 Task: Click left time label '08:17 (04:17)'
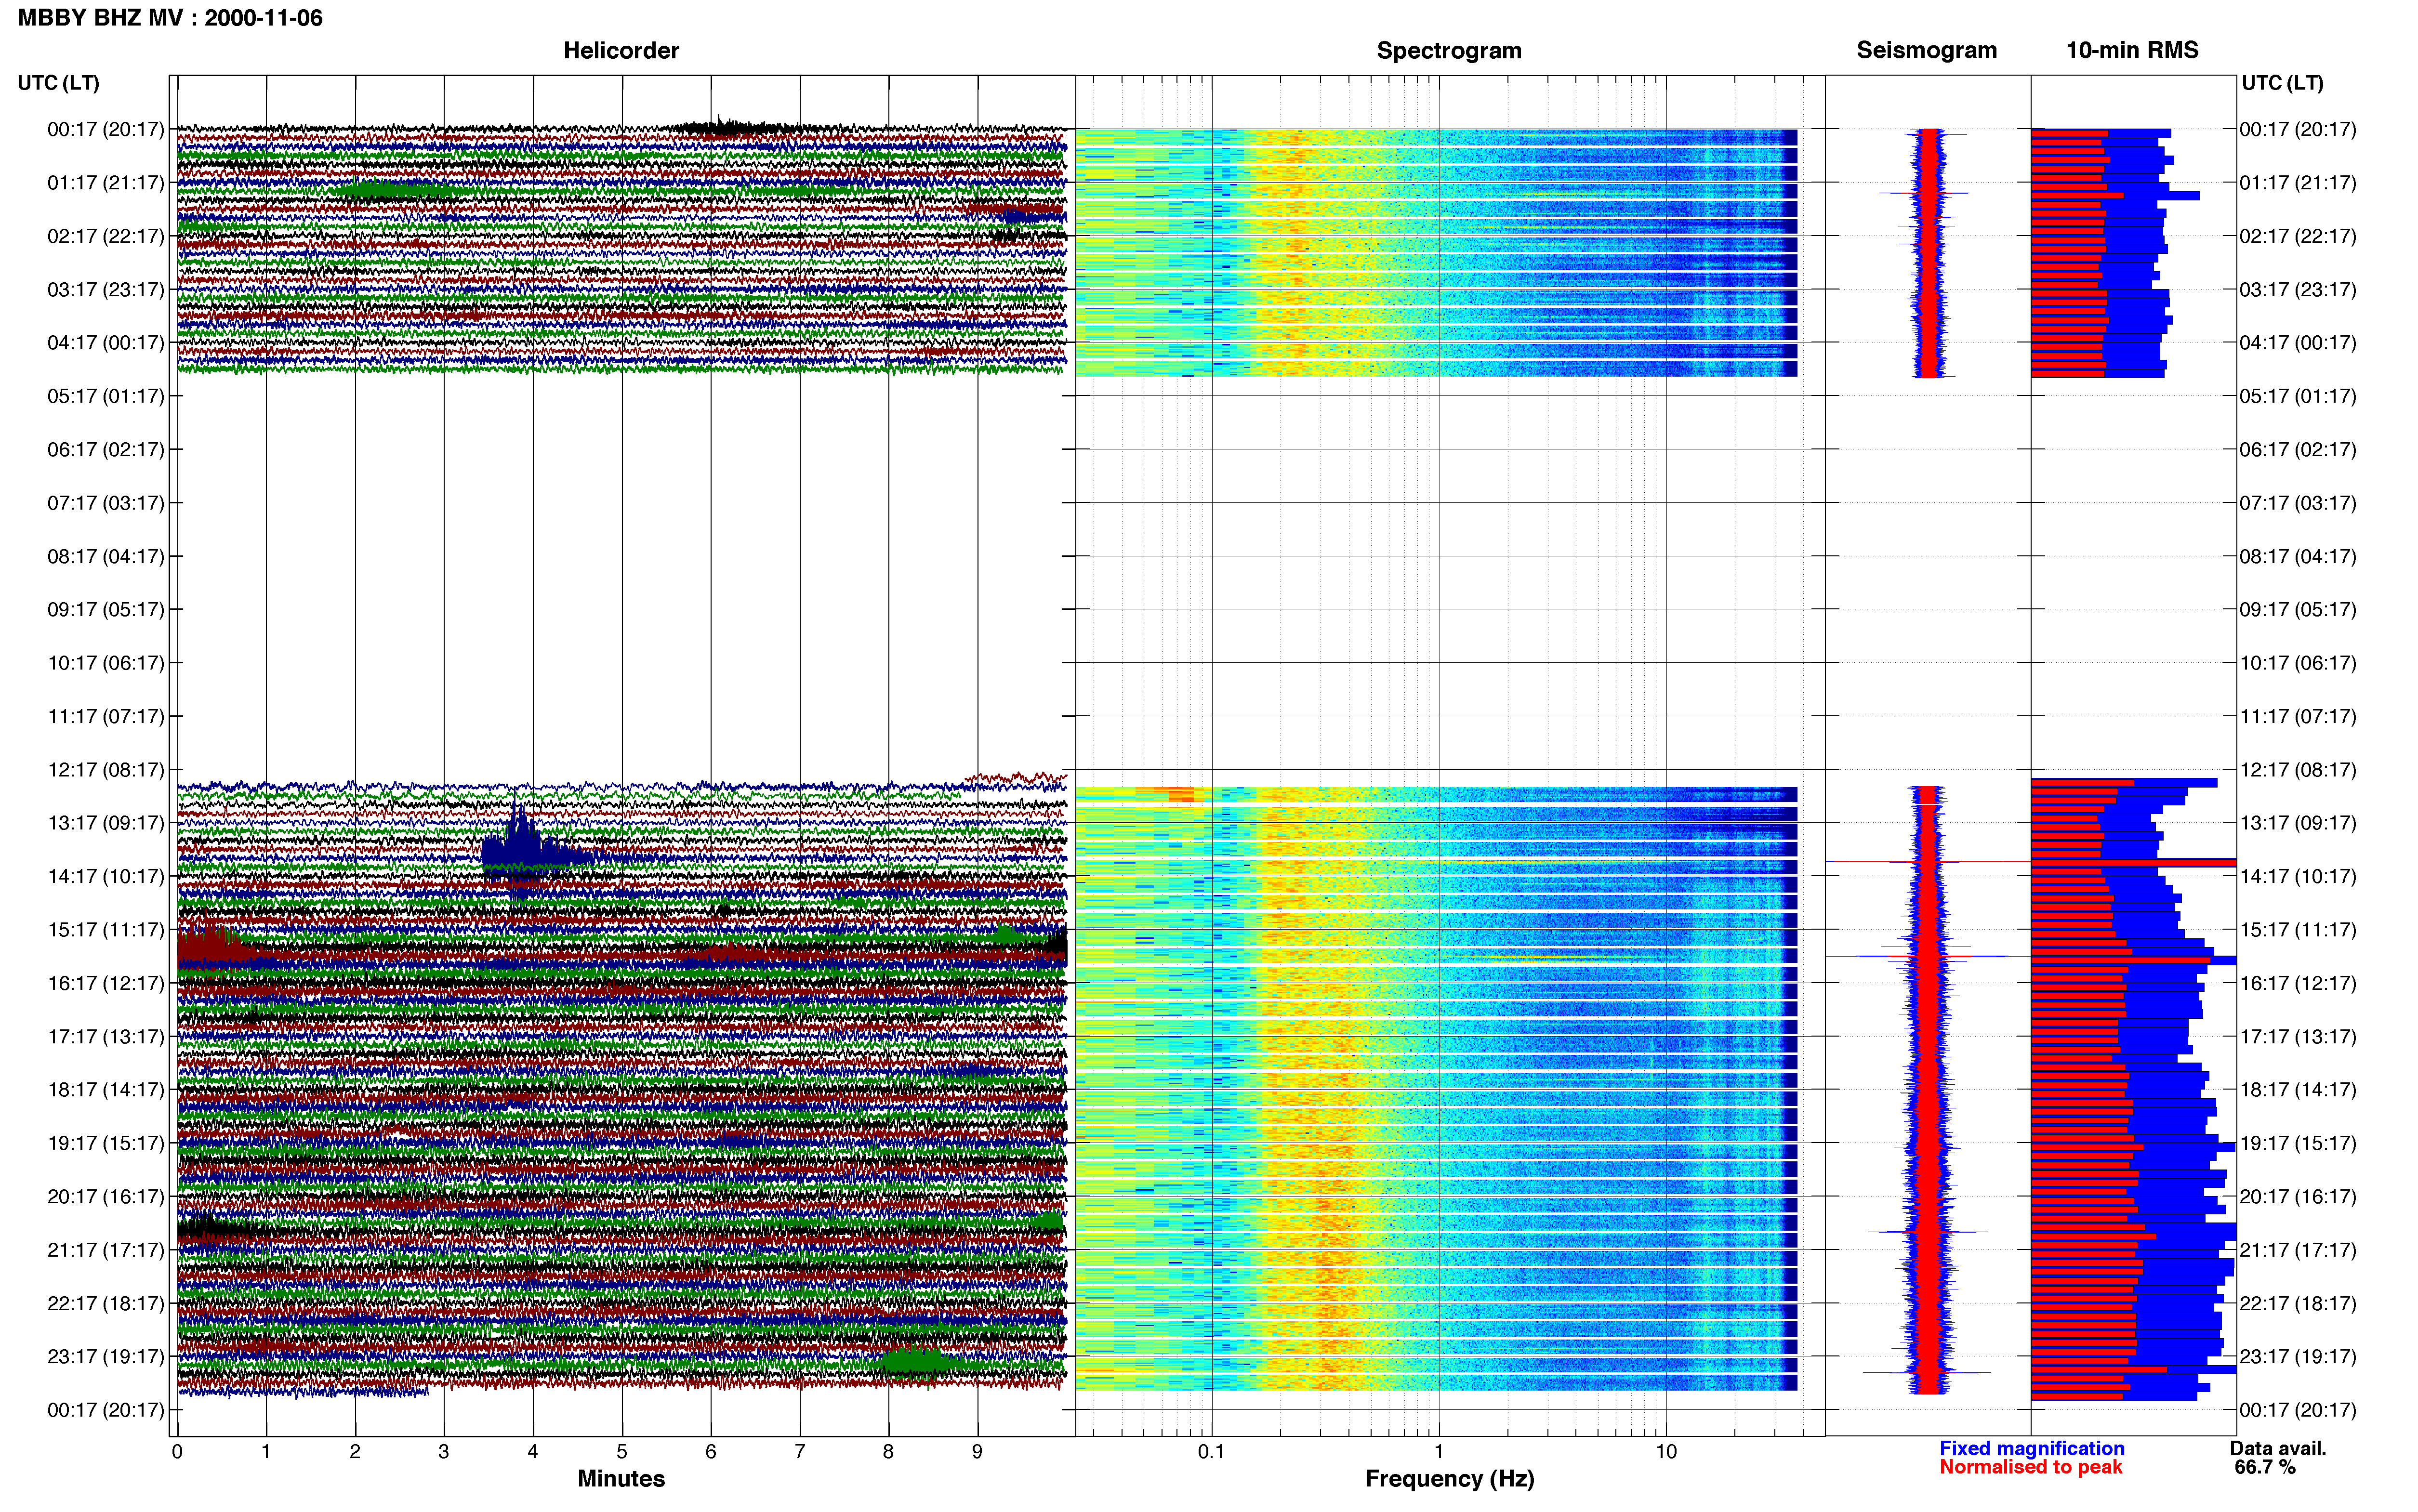106,556
